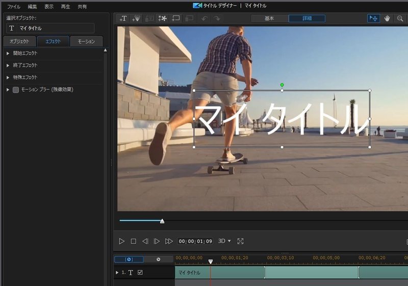Image resolution: width=408 pixels, height=286 pixels.
Task: Switch to the 基本 mode button
Action: pos(270,18)
